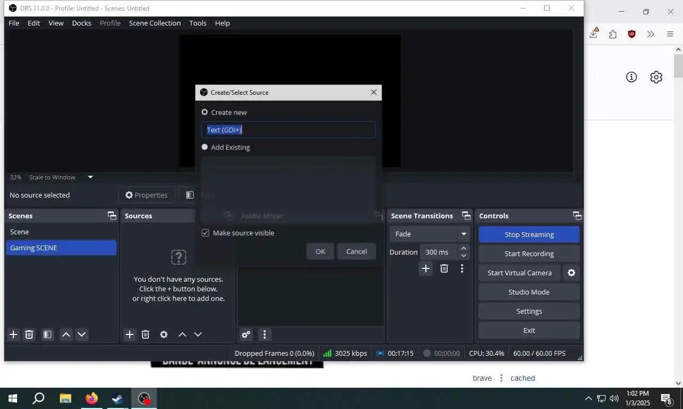
Task: Select the Scene row in the Scenes list
Action: (61, 232)
